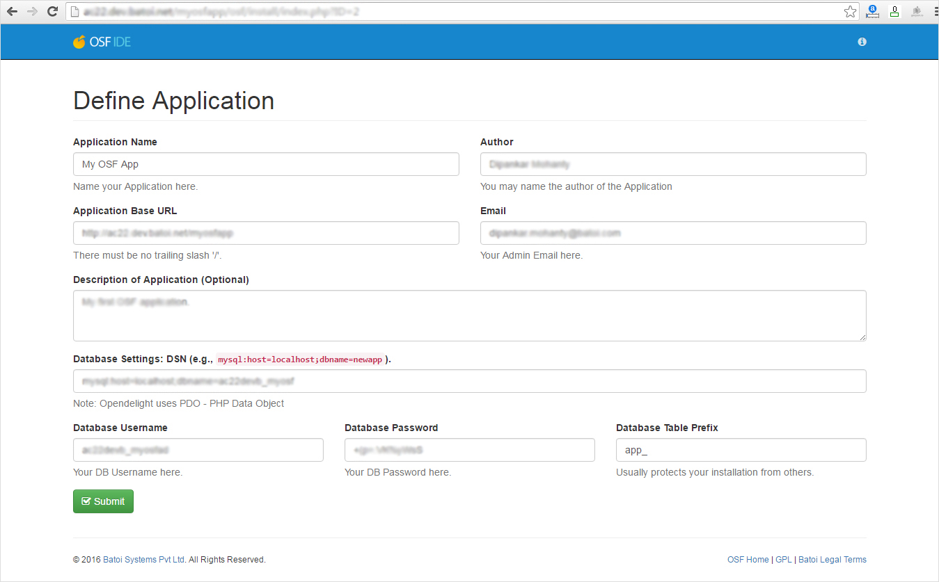Viewport: 939px width, 582px height.
Task: Follow the OSF Home footer link
Action: click(x=748, y=560)
